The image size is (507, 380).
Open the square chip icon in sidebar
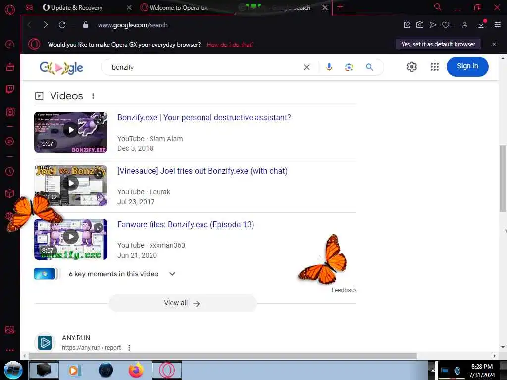[x=10, y=112]
